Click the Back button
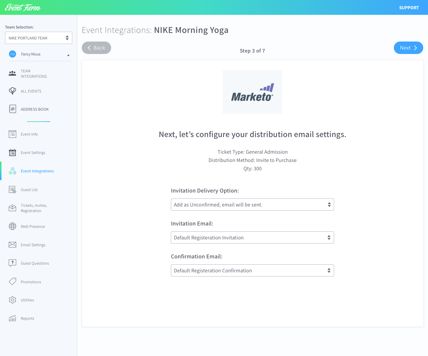The height and width of the screenshot is (356, 428). point(96,48)
